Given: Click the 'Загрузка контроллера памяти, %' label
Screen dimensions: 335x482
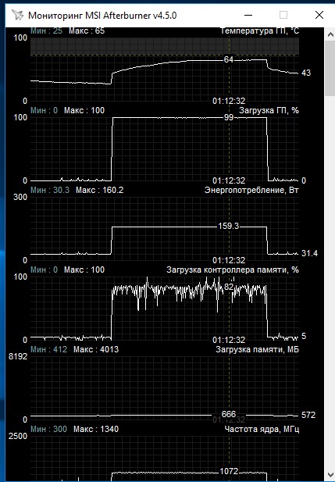Looking at the screenshot, I should click(233, 270).
